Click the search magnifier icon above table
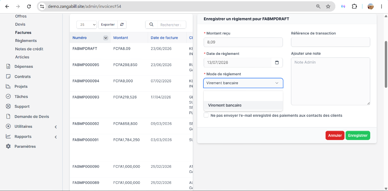This screenshot has height=191, width=388. [x=151, y=25]
